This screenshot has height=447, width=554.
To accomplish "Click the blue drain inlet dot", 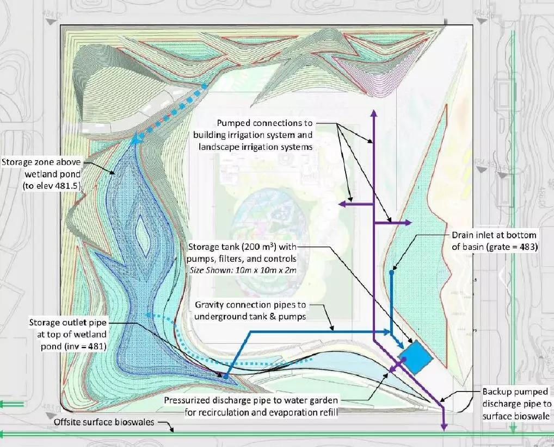I will coord(391,273).
